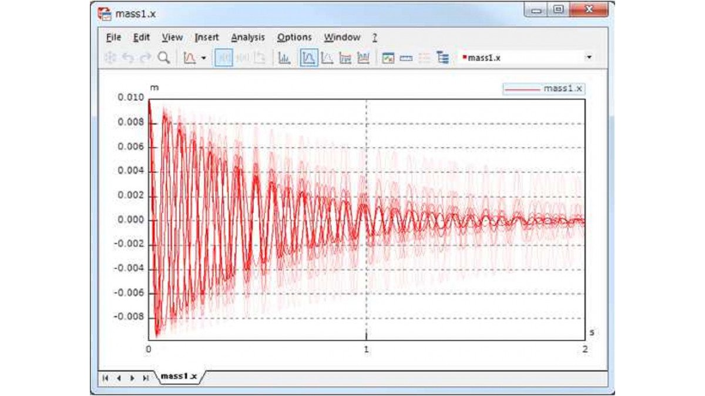Click the 0.010 label on the y-axis
705x396 pixels.
click(x=130, y=98)
